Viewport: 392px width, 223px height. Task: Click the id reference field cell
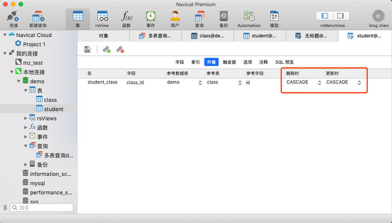pos(248,82)
